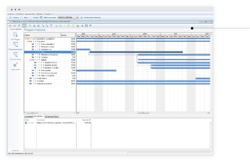Switch to the Note tab

57,117
